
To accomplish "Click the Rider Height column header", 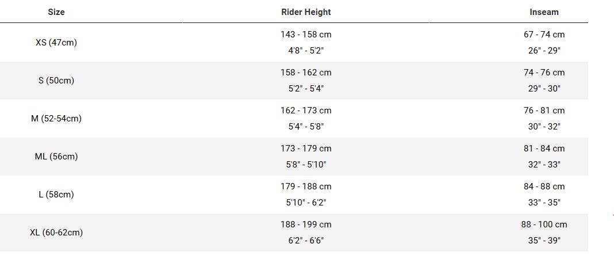I will (306, 12).
